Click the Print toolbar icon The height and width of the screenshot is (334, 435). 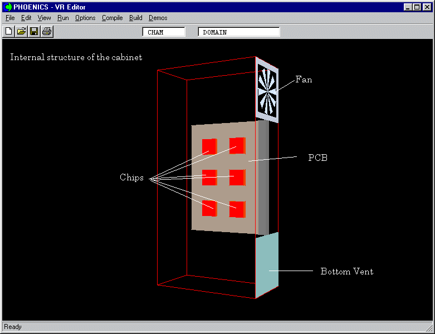point(47,32)
